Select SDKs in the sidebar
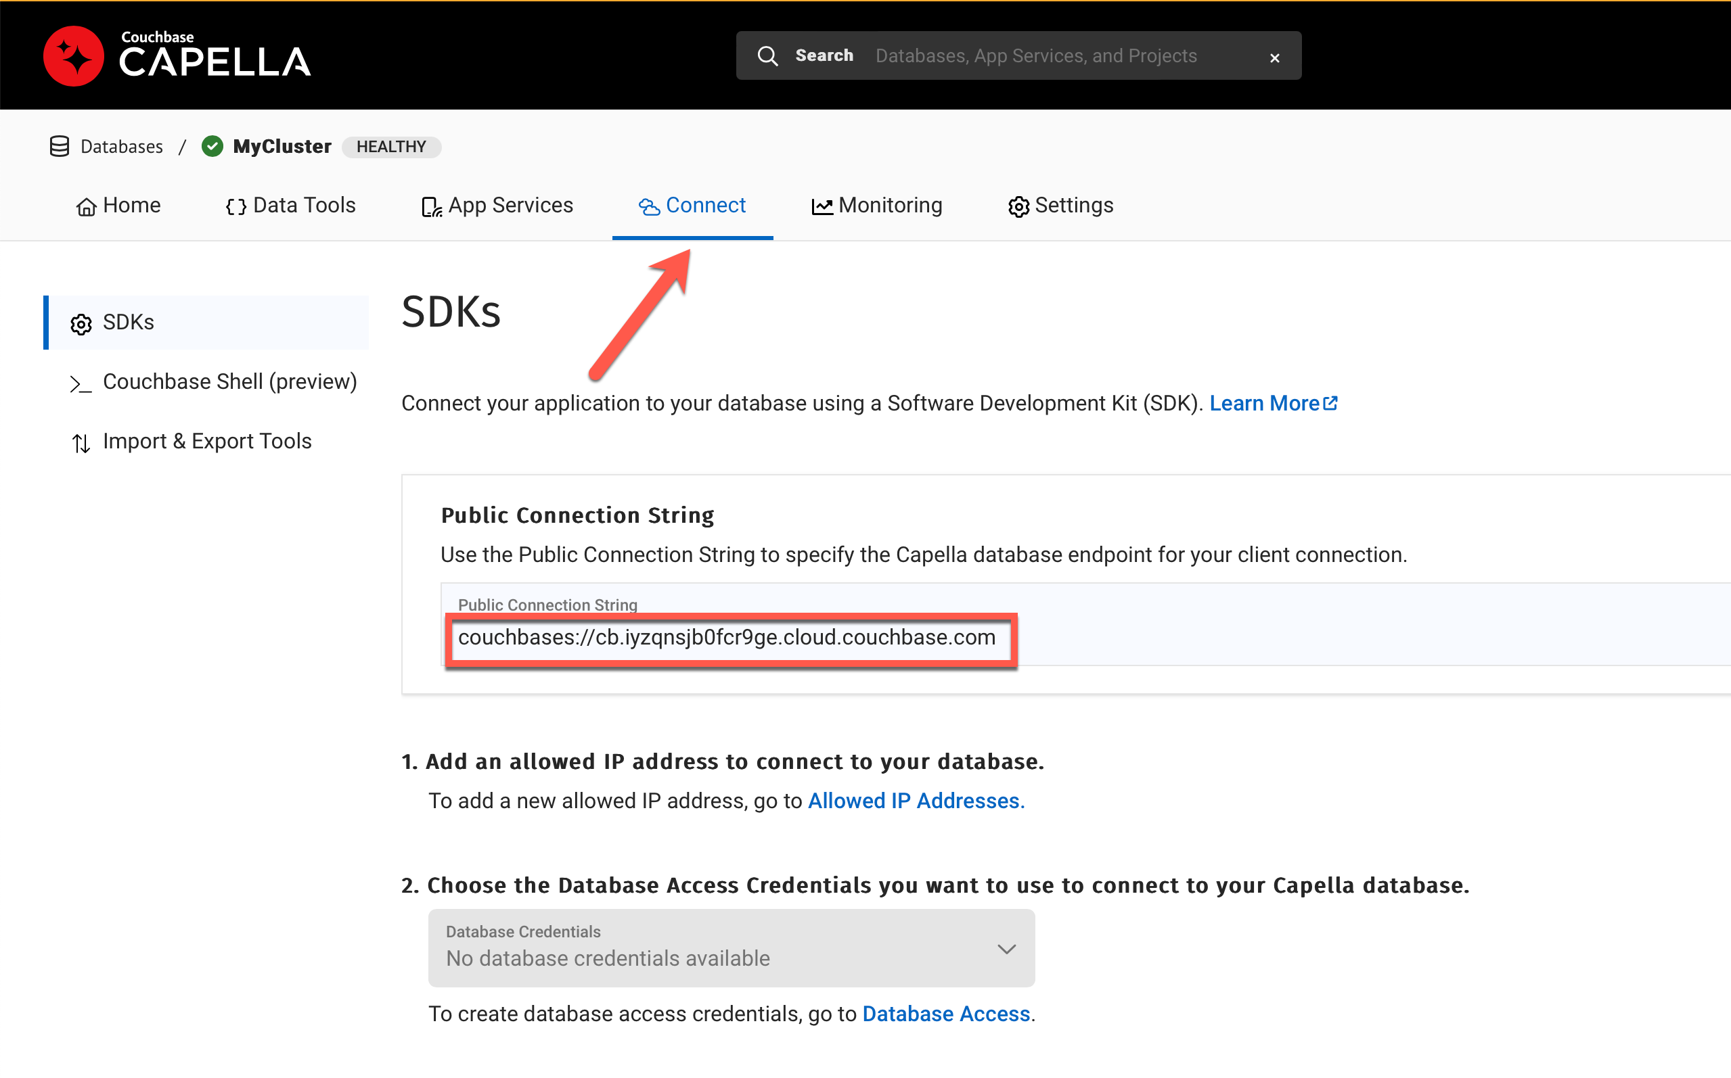 [206, 323]
